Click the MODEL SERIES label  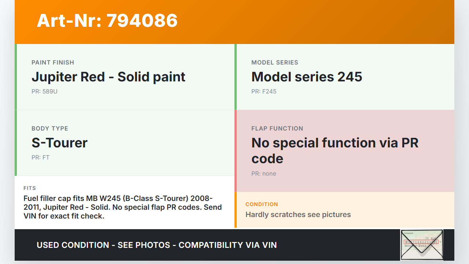point(275,63)
